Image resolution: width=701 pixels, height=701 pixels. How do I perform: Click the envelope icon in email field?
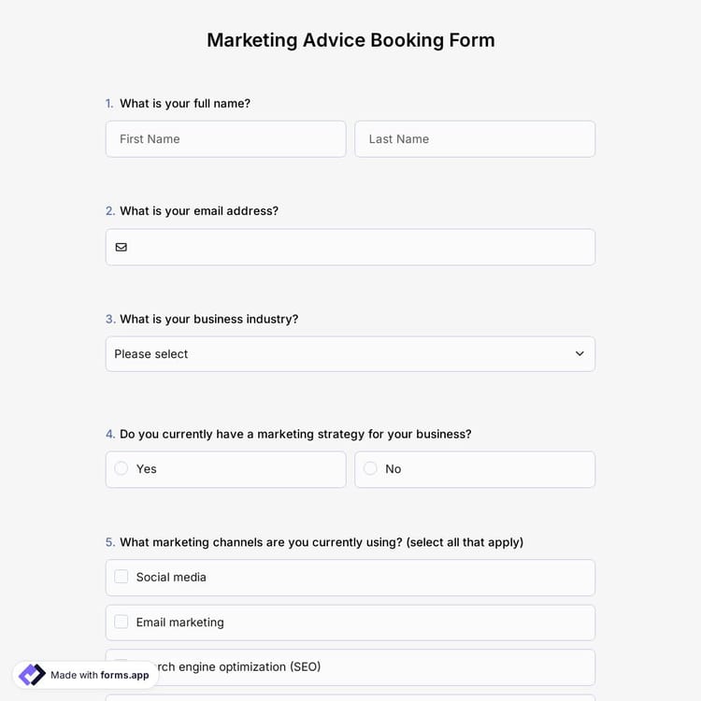point(122,248)
